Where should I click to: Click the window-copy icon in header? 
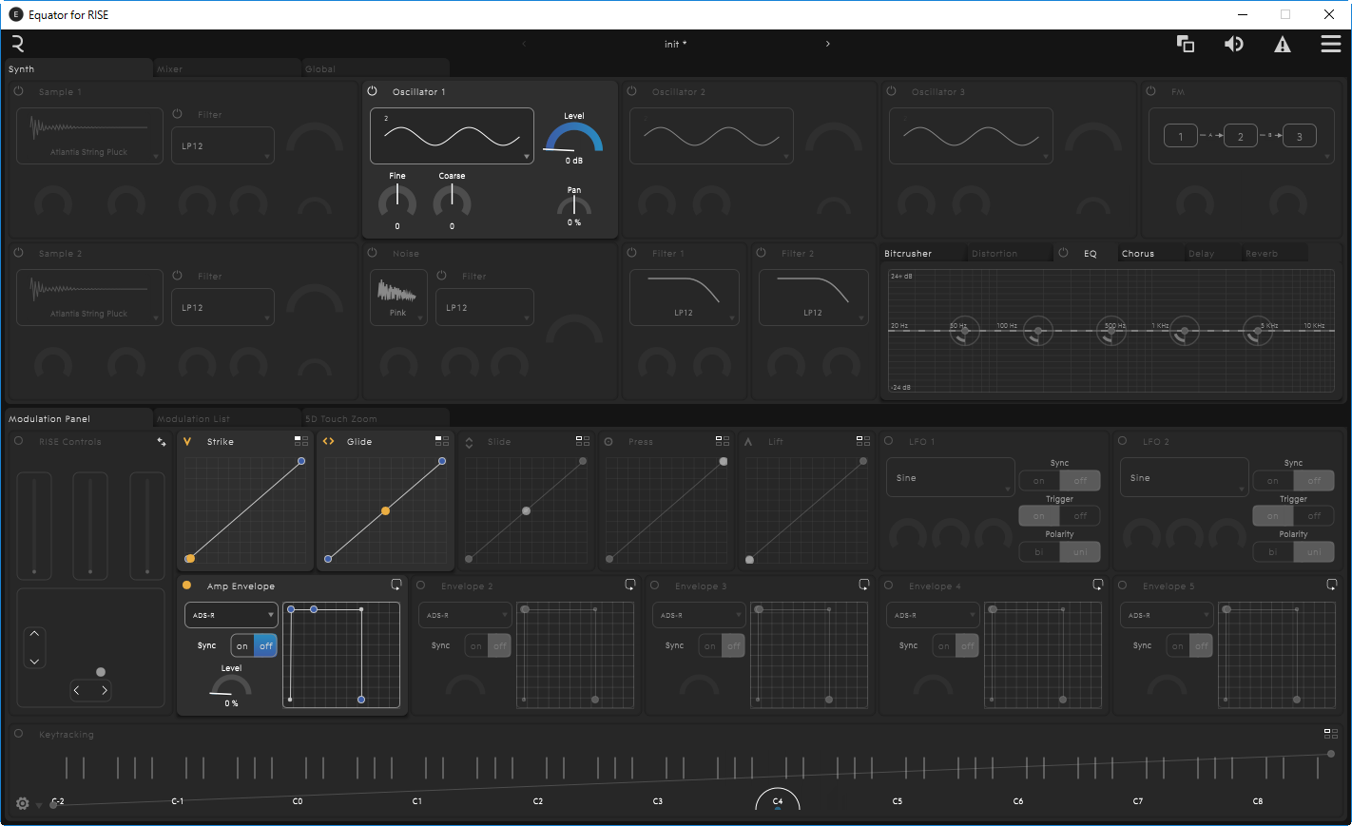click(1186, 44)
